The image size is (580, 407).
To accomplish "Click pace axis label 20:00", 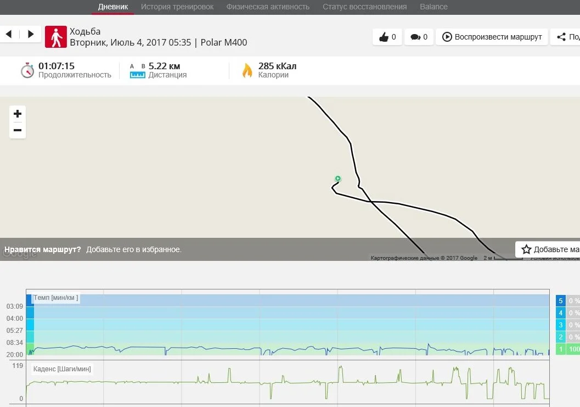I will pyautogui.click(x=14, y=355).
